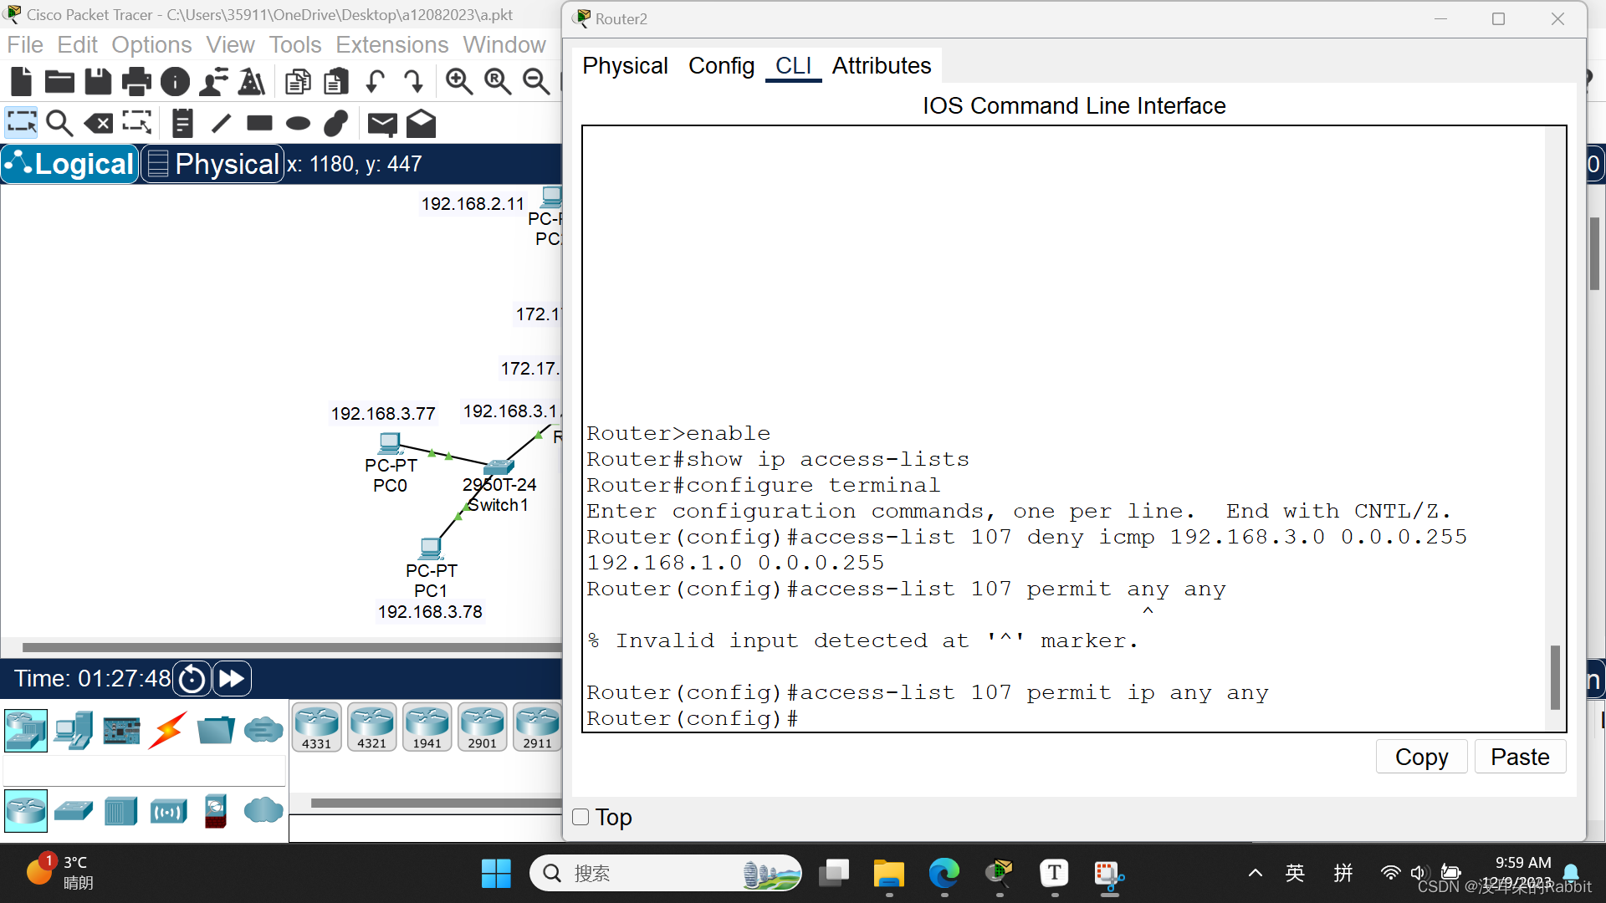Image resolution: width=1606 pixels, height=903 pixels.
Task: Select the Connections lightning bolt category
Action: (x=167, y=730)
